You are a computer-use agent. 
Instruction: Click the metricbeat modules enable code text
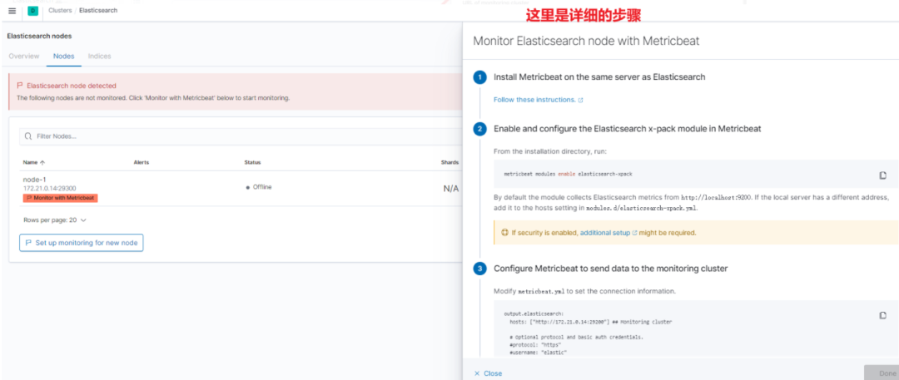tap(568, 174)
